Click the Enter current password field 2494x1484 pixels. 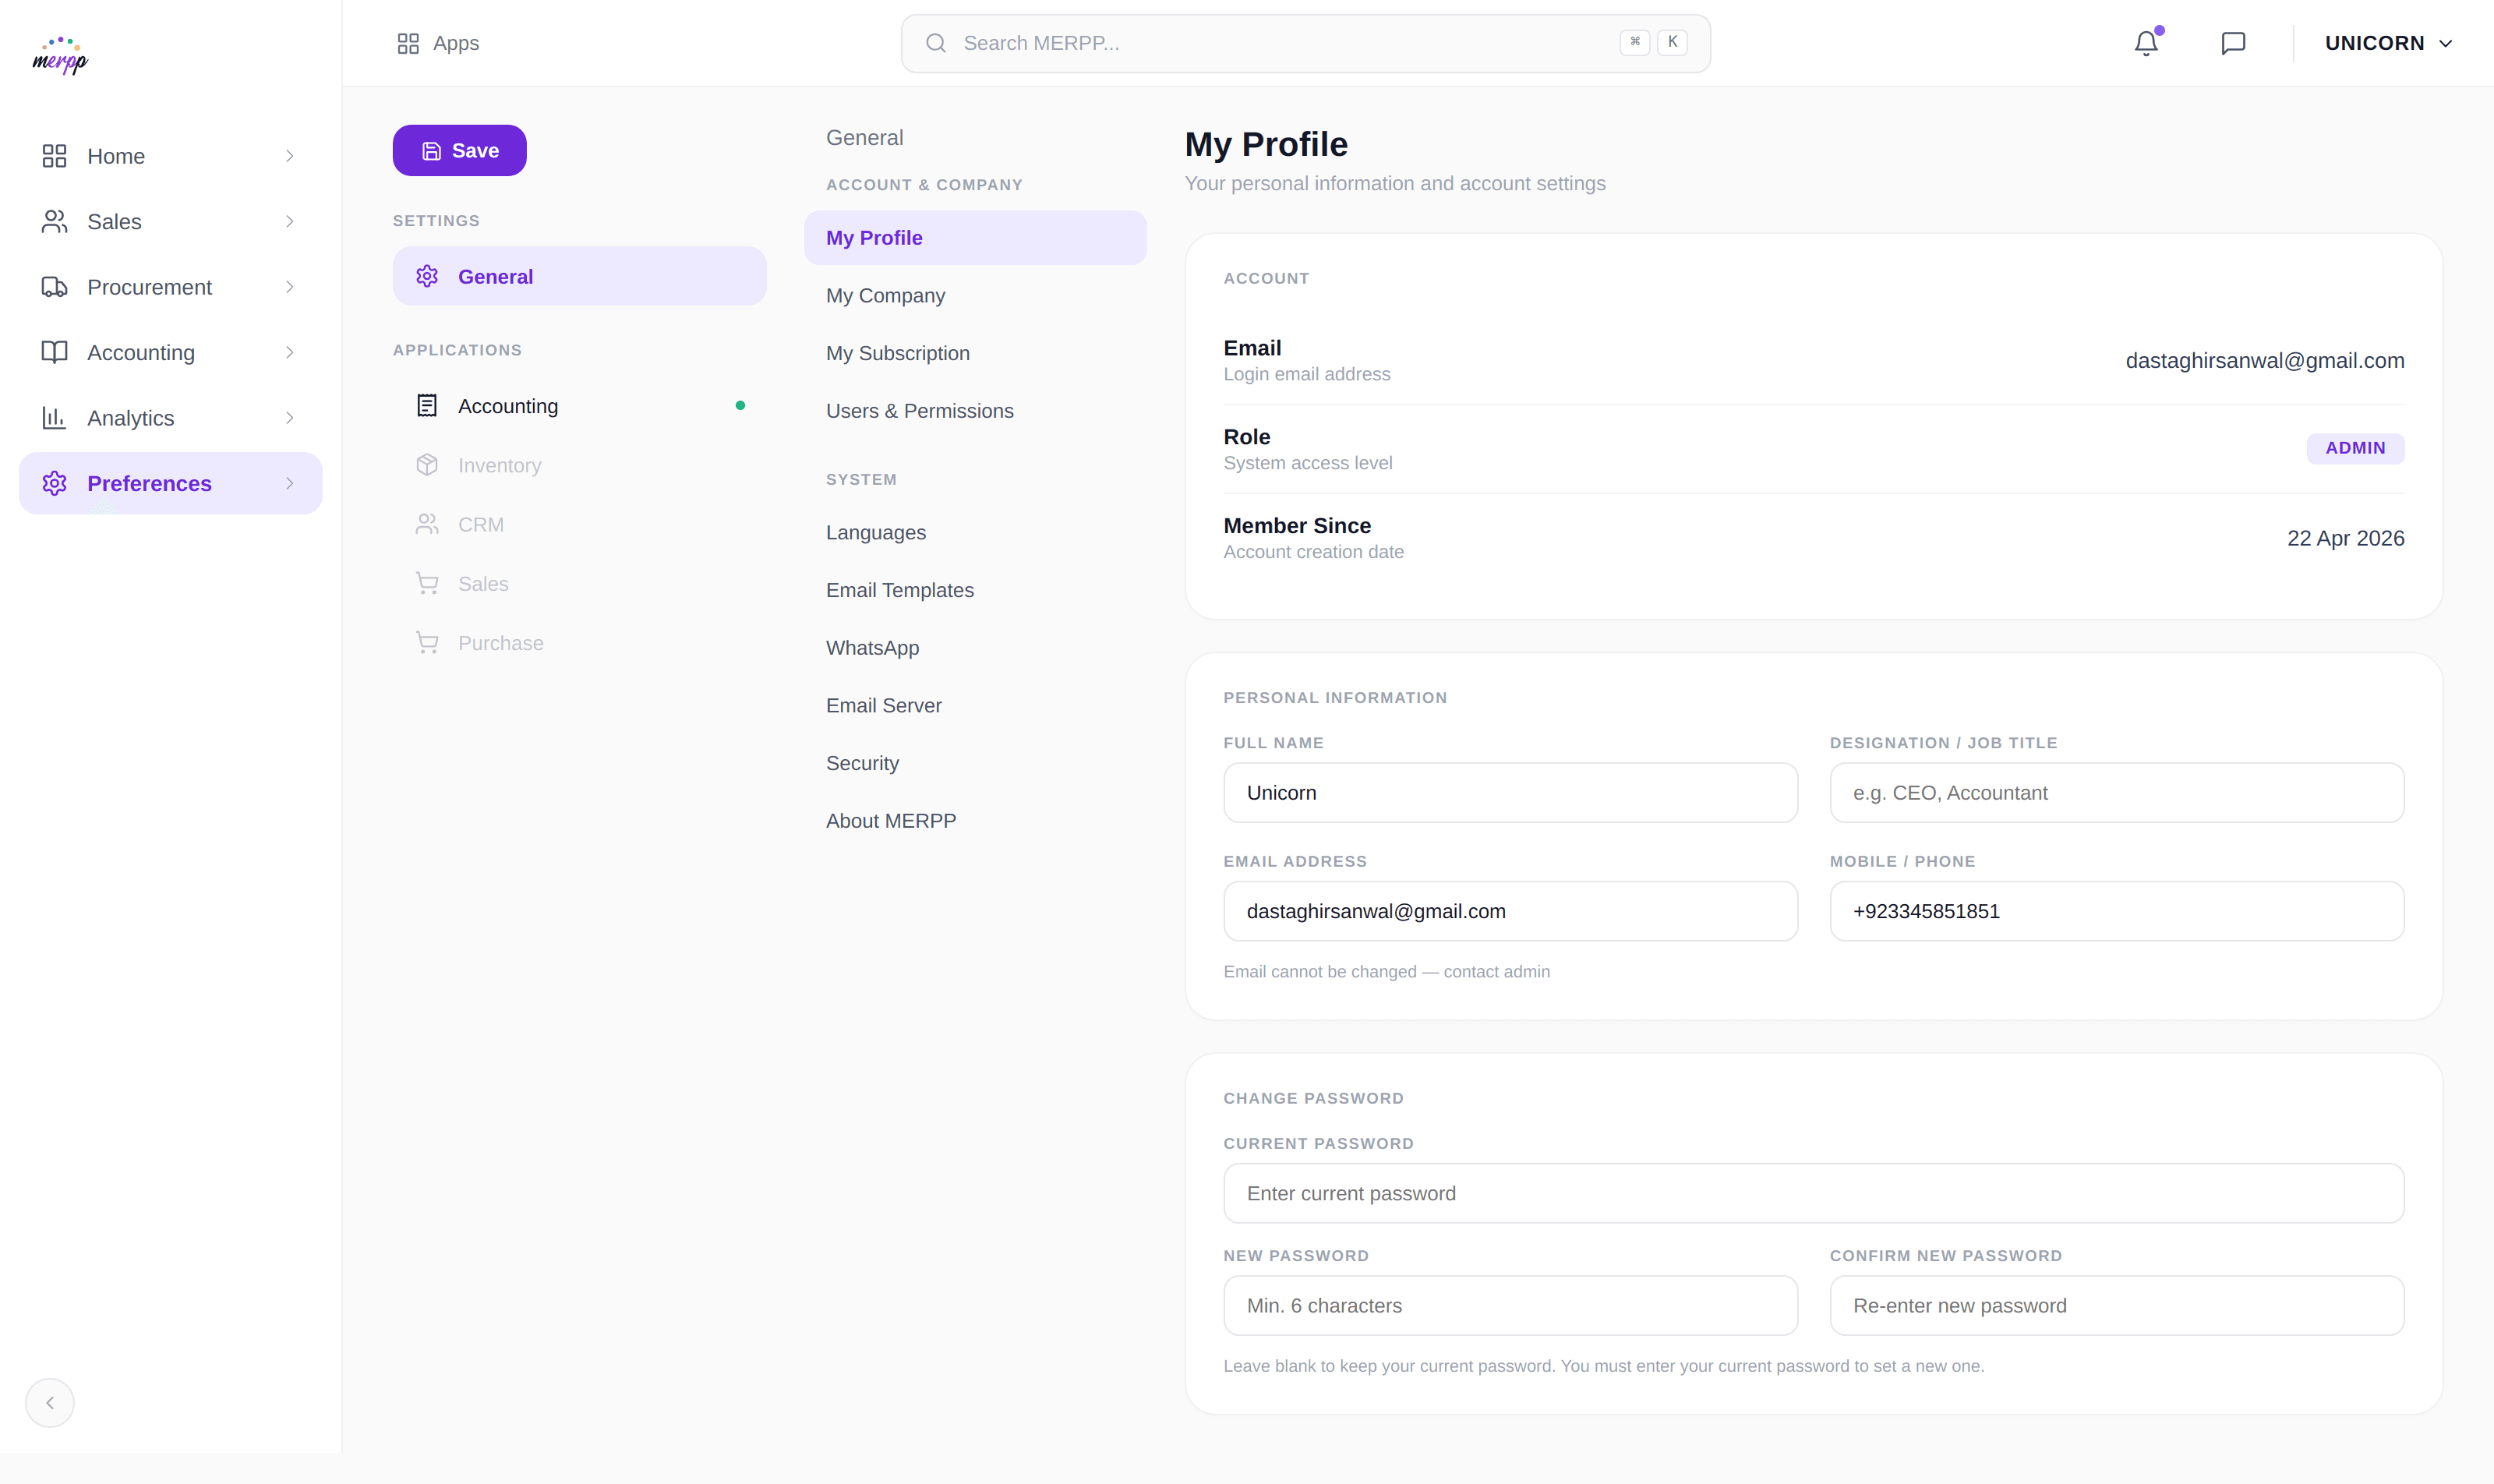coord(1811,1192)
